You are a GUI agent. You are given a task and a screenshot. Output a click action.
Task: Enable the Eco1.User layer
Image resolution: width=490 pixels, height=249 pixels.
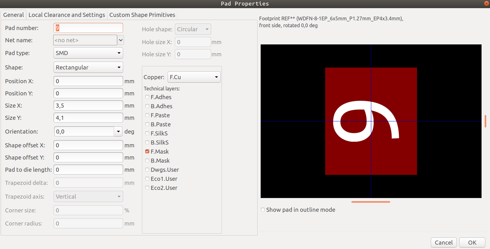pos(147,179)
